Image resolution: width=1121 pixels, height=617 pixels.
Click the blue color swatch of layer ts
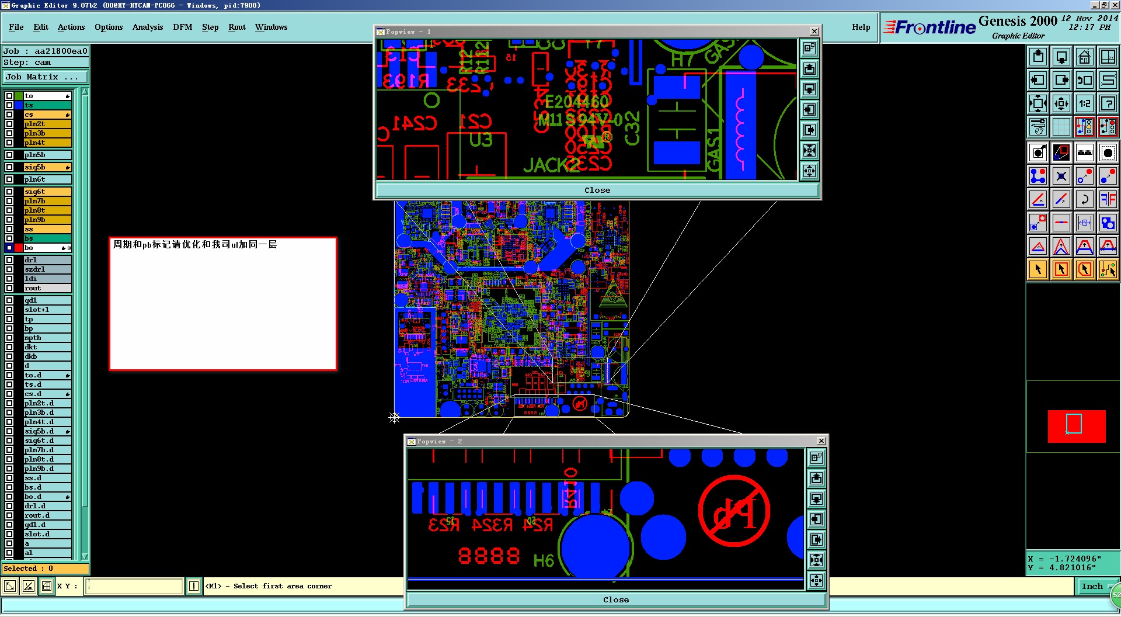click(x=19, y=105)
